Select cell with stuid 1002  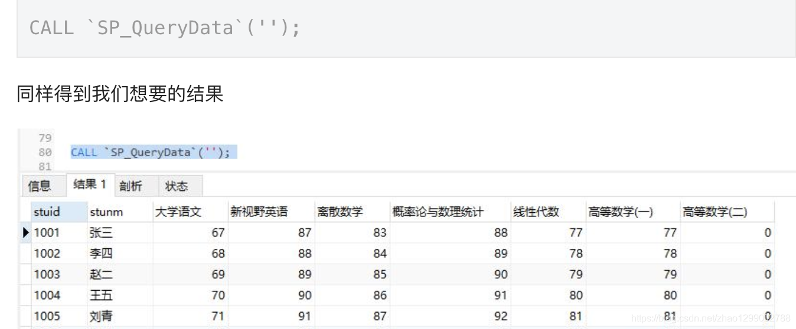[x=58, y=254]
